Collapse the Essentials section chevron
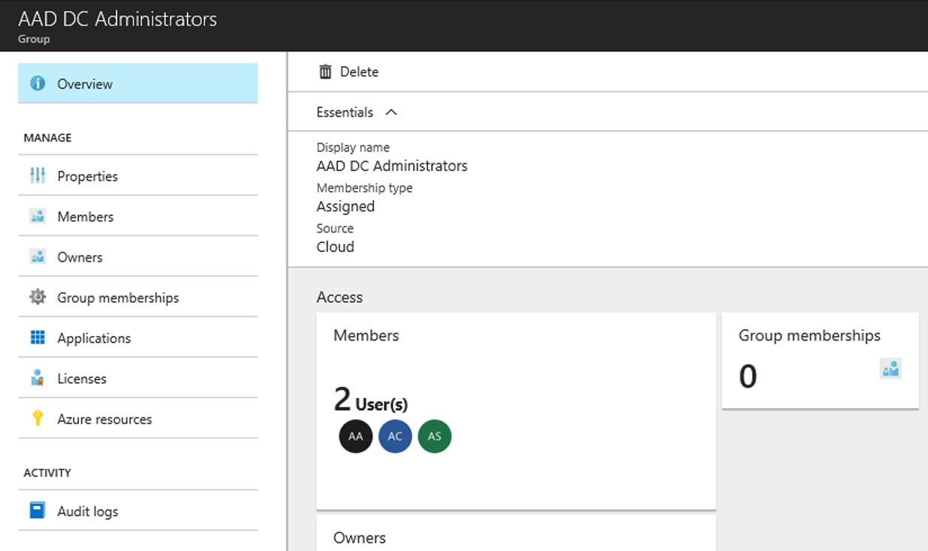Image resolution: width=928 pixels, height=551 pixels. pyautogui.click(x=390, y=112)
